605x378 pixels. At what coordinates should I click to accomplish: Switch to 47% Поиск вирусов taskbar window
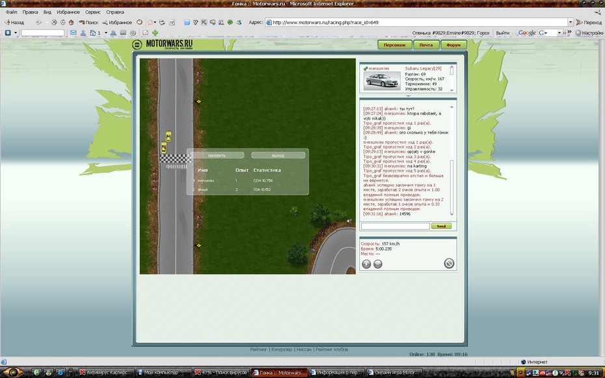coord(222,373)
